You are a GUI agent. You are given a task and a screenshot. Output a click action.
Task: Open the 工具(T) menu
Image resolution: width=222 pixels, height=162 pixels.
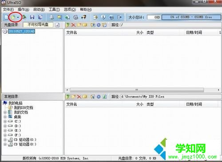click(x=54, y=10)
